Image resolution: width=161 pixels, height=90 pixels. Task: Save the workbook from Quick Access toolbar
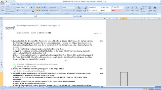pyautogui.click(x=6, y=1)
